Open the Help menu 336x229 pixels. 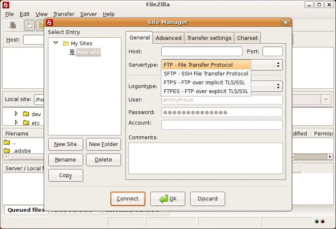108,14
